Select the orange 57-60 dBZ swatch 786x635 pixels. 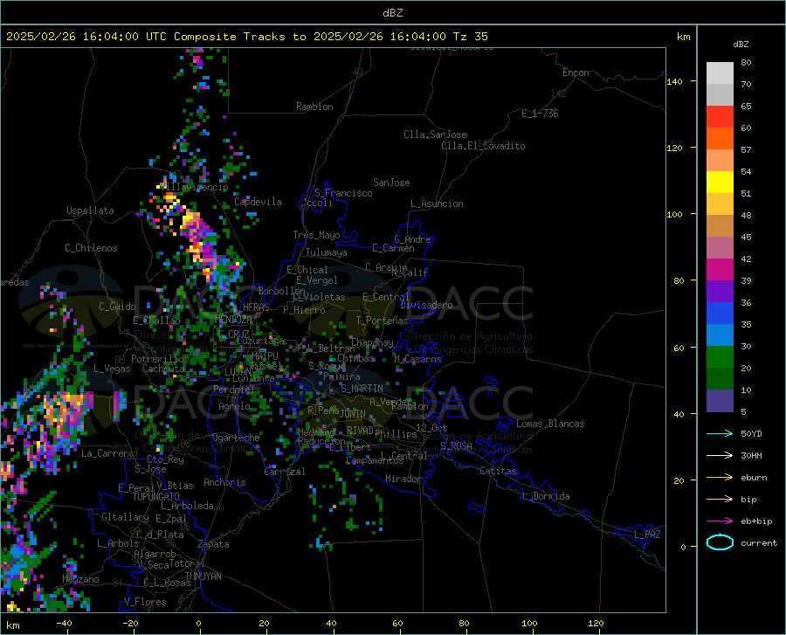click(x=720, y=139)
